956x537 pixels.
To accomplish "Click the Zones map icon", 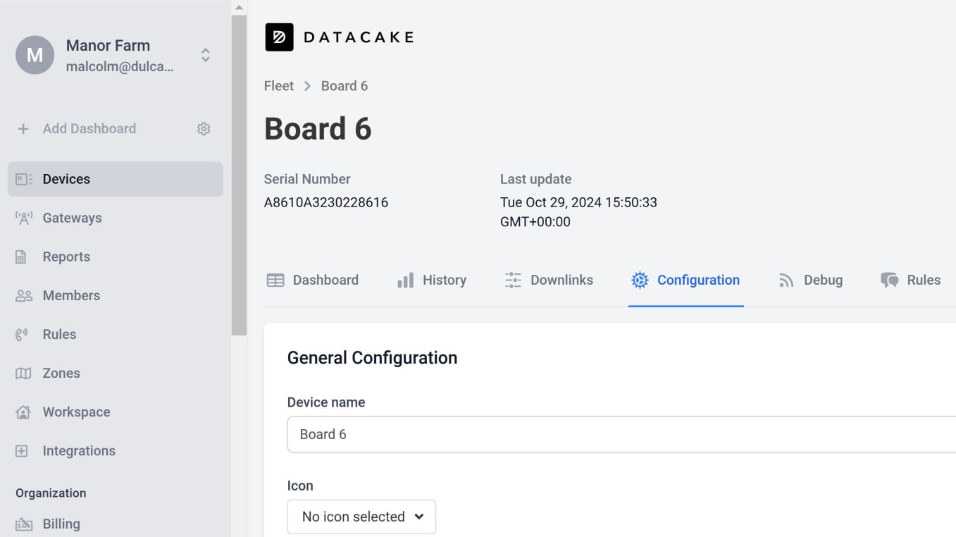I will click(x=23, y=374).
